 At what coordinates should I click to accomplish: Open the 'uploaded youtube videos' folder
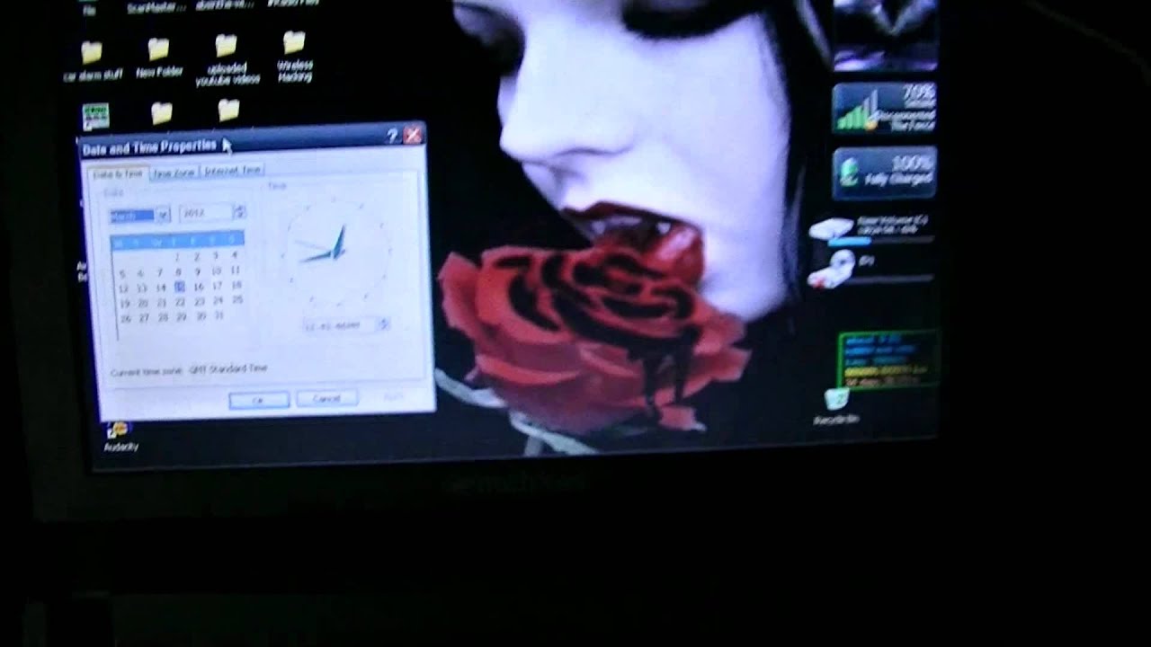click(x=227, y=58)
